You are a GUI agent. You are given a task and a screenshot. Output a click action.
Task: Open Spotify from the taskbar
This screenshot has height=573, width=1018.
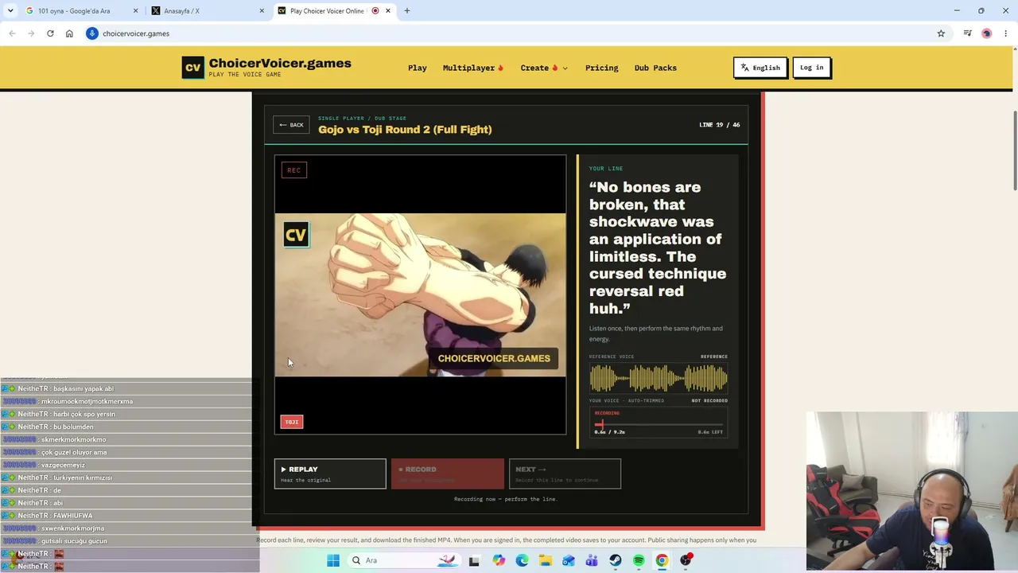click(639, 560)
